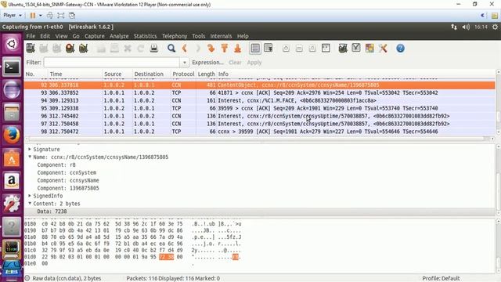The height and width of the screenshot is (282, 501).
Task: Click the go to packet number icon
Action: click(211, 49)
